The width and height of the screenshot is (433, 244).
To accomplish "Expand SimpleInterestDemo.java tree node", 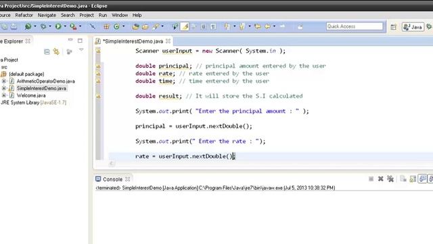I will point(4,88).
